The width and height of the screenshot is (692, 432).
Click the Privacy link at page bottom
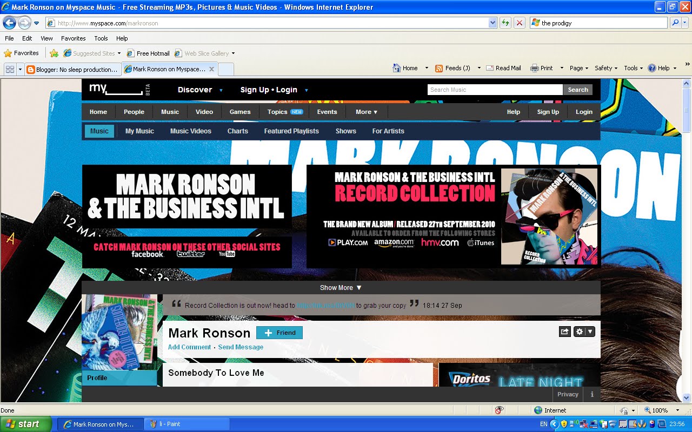[568, 394]
